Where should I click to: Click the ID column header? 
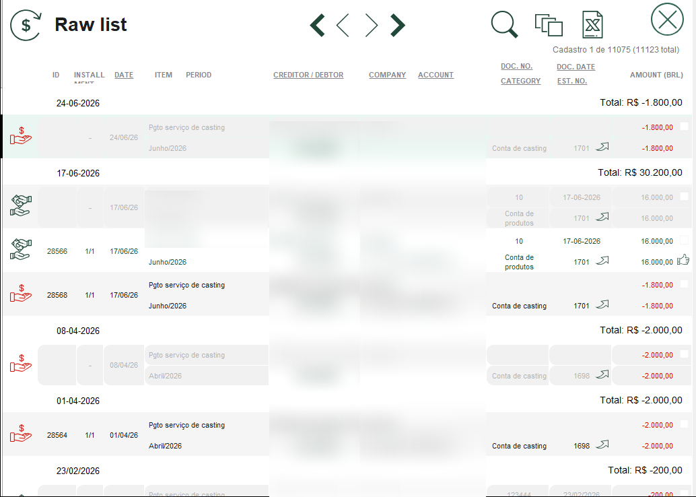56,75
